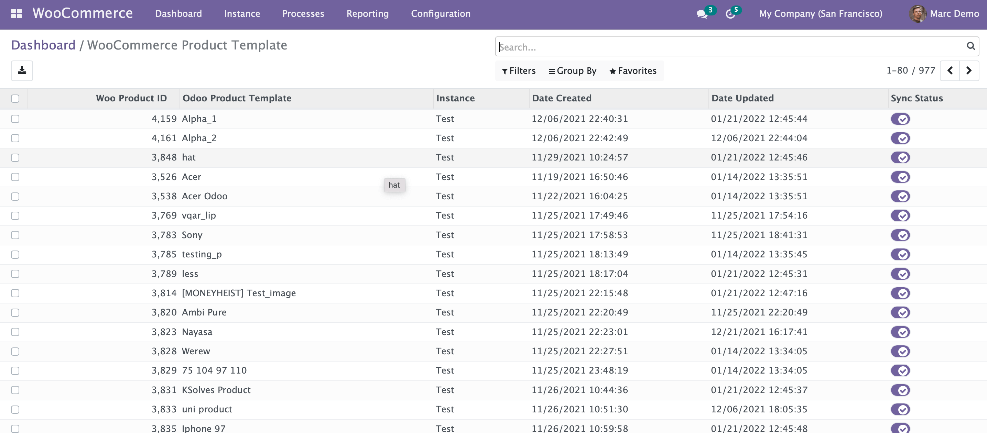Open the activities clock icon
This screenshot has width=987, height=433.
point(730,14)
